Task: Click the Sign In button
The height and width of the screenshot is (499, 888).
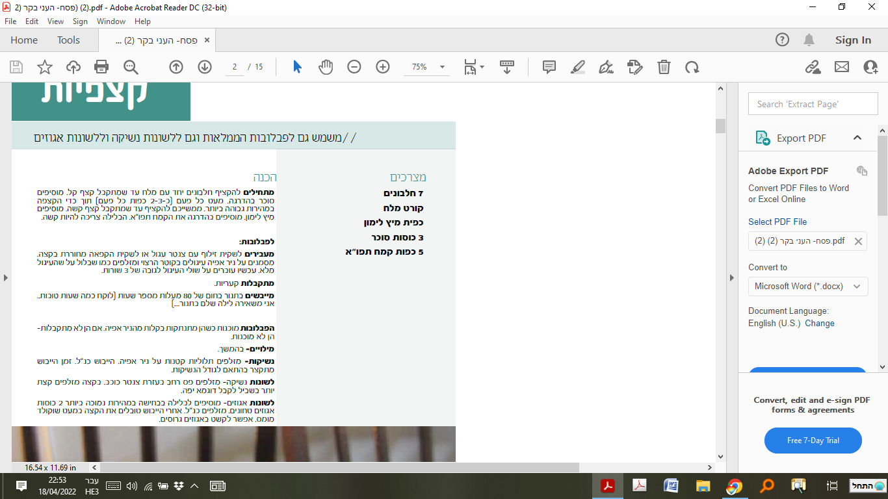Action: tap(853, 40)
